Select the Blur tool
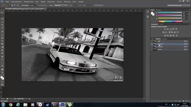 [x=2, y=50]
